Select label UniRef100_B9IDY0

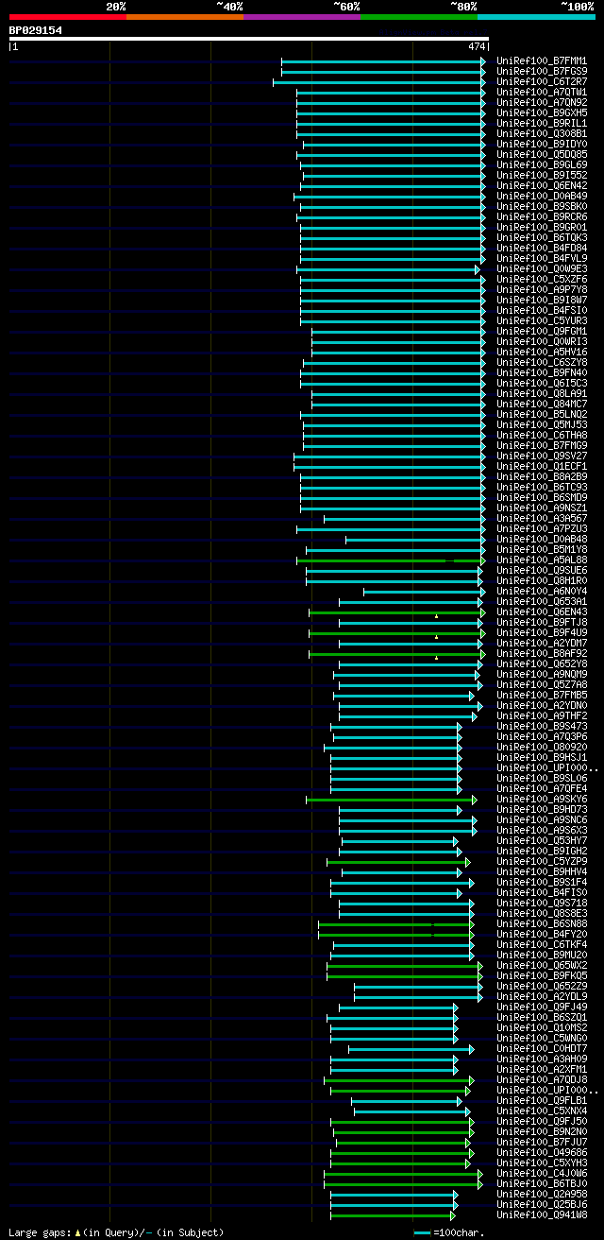point(542,144)
